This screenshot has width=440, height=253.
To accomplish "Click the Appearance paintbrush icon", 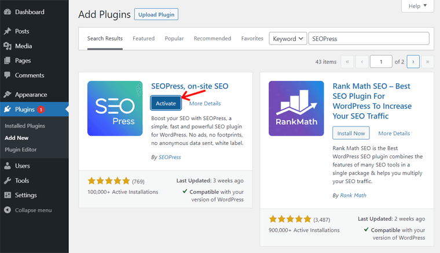I will 8,95.
